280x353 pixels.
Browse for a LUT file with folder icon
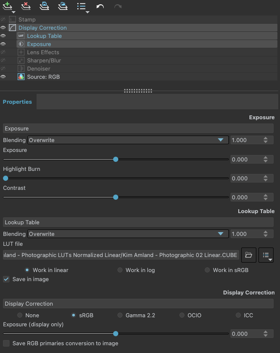(x=248, y=255)
